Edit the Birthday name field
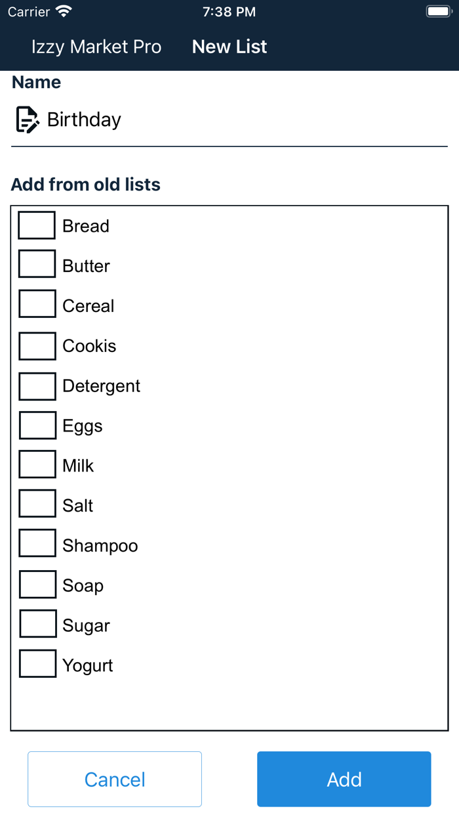 tap(243, 120)
